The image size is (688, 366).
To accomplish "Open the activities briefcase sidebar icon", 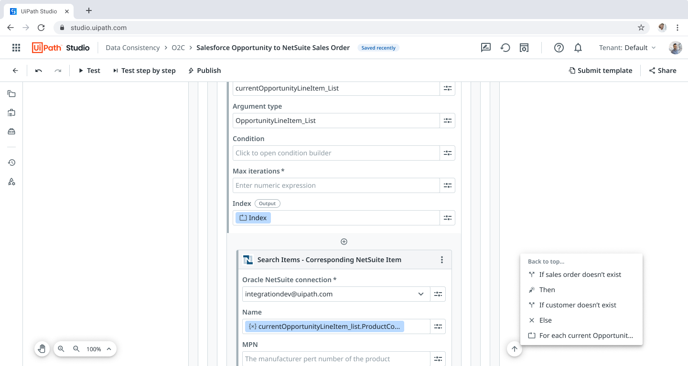I will point(11,113).
